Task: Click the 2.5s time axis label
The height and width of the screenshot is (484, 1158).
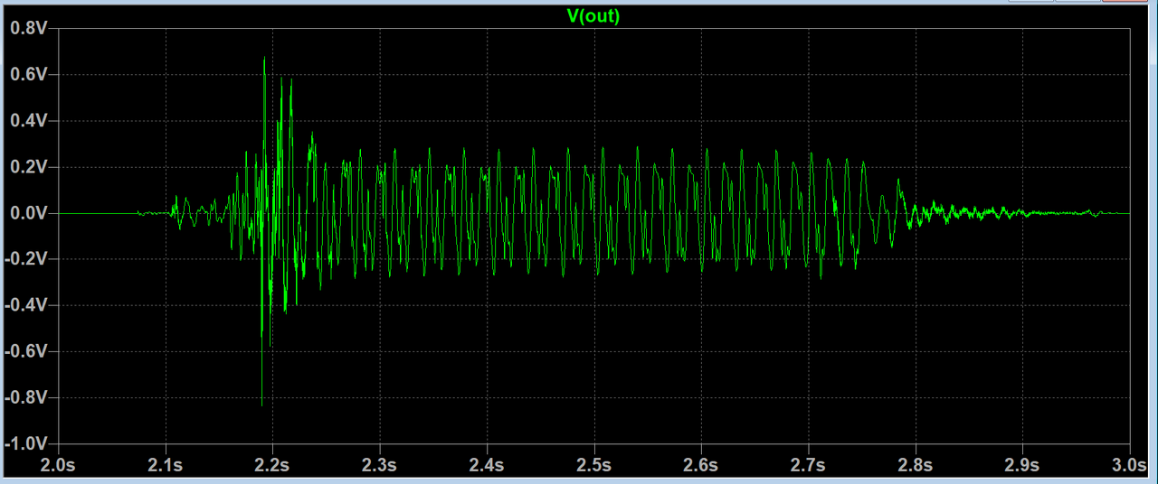Action: (593, 465)
